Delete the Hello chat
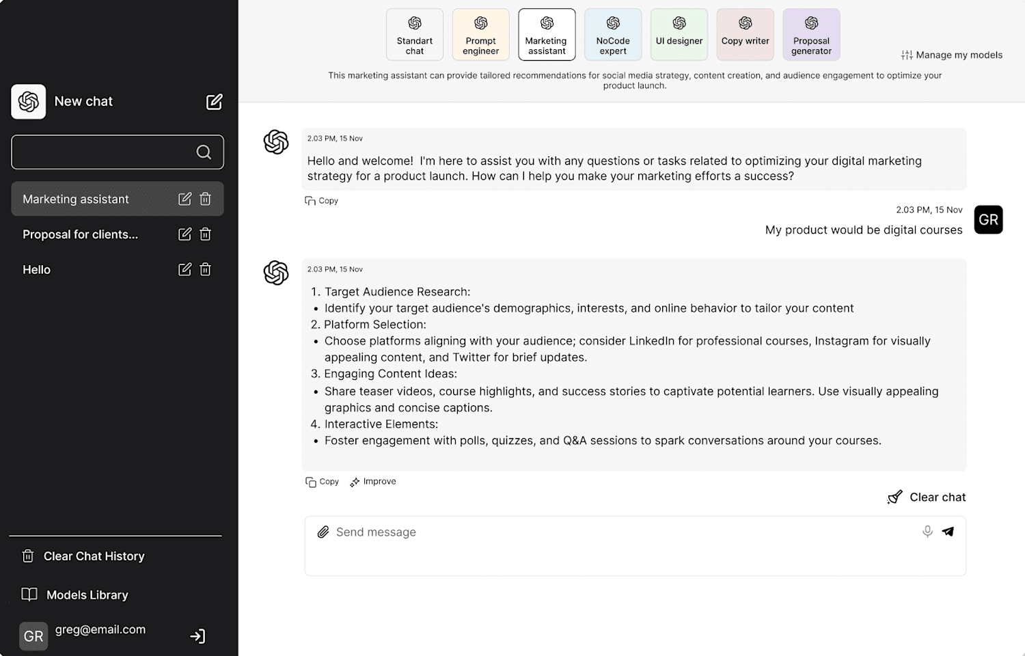 tap(205, 269)
